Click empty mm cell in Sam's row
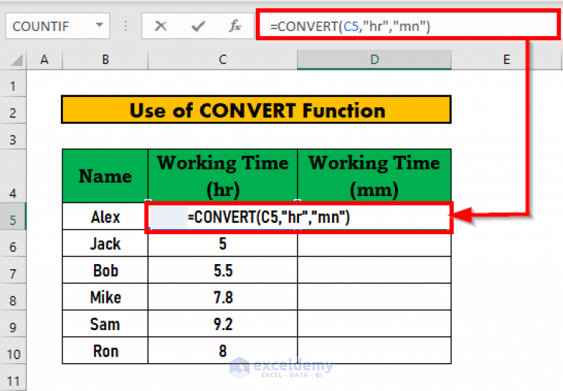Image resolution: width=563 pixels, height=391 pixels. 374,324
